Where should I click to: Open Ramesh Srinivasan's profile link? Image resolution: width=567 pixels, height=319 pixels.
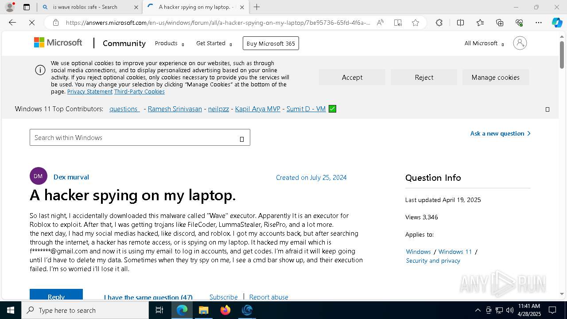(175, 109)
